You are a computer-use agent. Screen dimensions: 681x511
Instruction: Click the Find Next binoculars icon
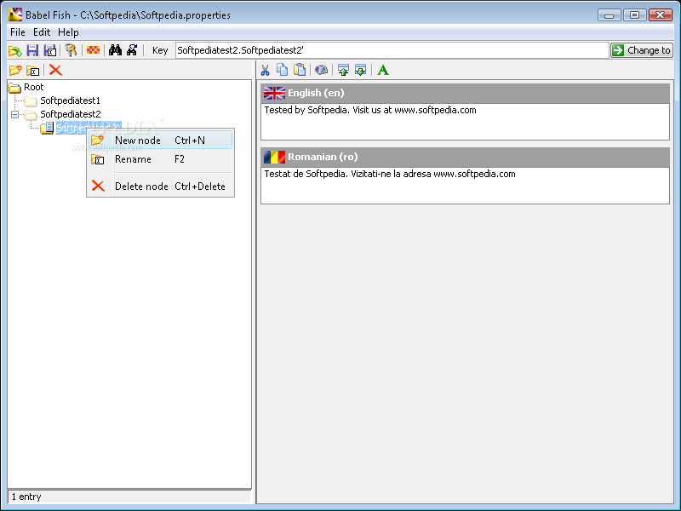coord(132,50)
